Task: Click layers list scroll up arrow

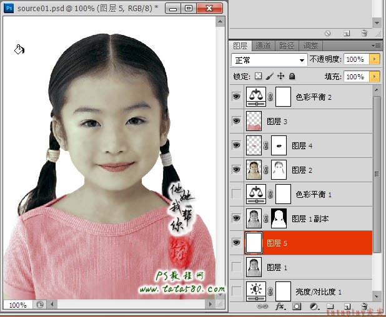Action: 377,90
